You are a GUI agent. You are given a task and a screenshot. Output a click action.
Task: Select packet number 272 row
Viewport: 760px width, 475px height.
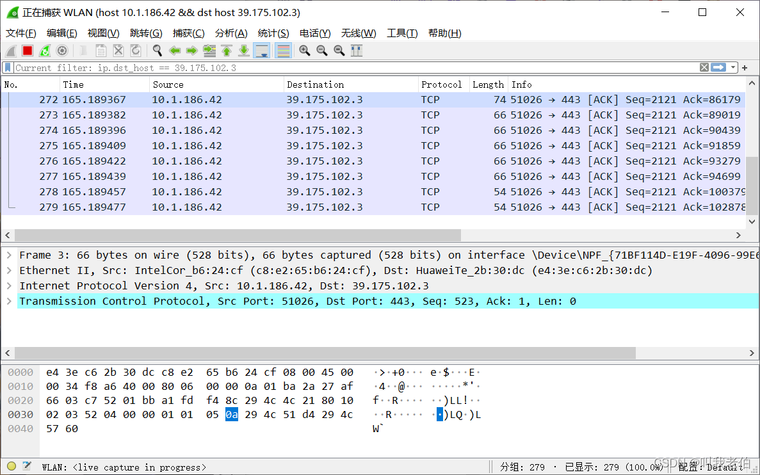[374, 100]
